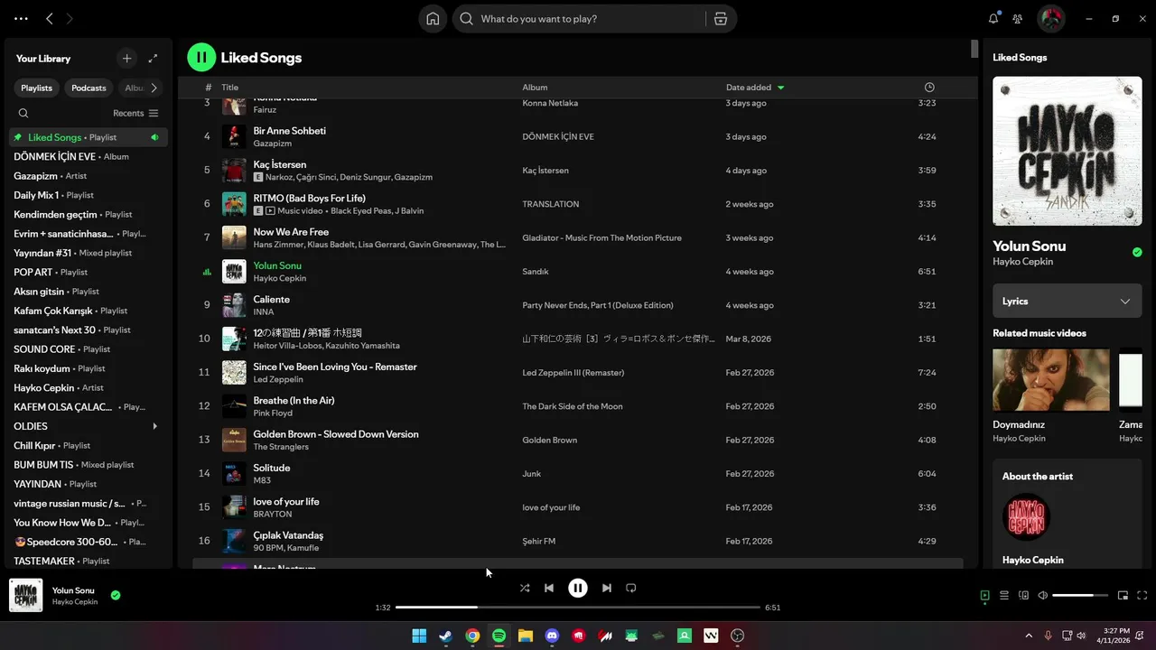The width and height of the screenshot is (1156, 650).
Task: Sort by the Album column header
Action: coord(535,88)
